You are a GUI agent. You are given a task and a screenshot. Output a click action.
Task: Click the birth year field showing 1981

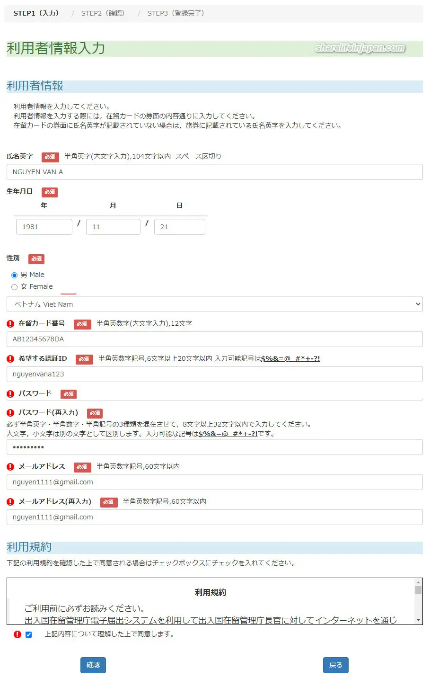44,227
